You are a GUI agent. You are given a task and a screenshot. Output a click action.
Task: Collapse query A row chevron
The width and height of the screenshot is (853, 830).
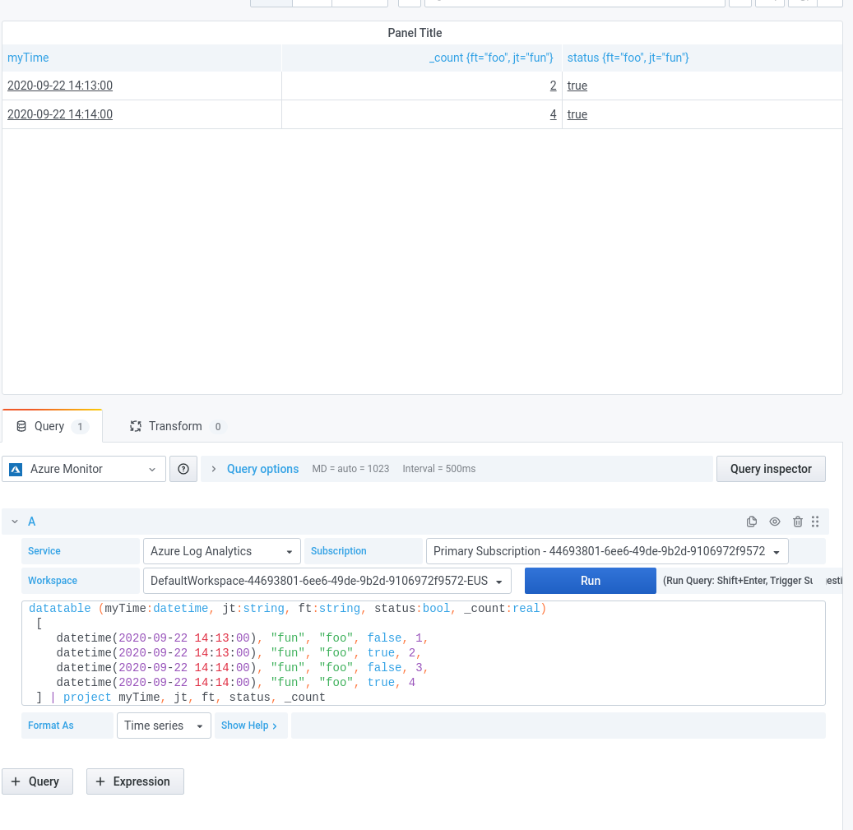(15, 522)
